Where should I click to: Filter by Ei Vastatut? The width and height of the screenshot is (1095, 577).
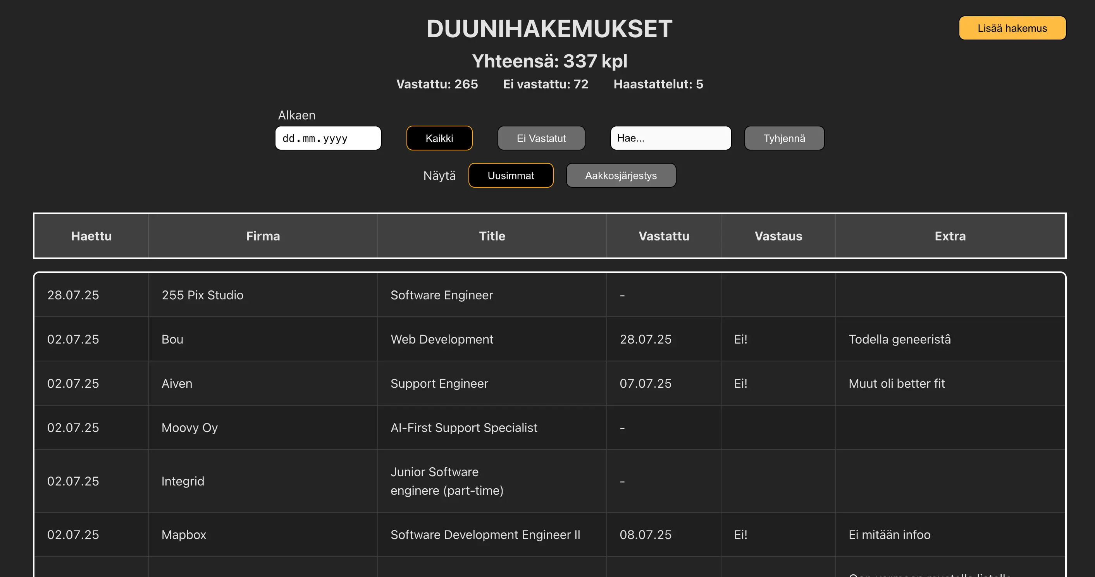pyautogui.click(x=541, y=138)
